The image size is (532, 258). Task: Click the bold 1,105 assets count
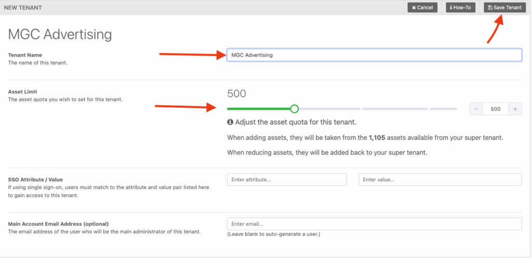(379, 138)
